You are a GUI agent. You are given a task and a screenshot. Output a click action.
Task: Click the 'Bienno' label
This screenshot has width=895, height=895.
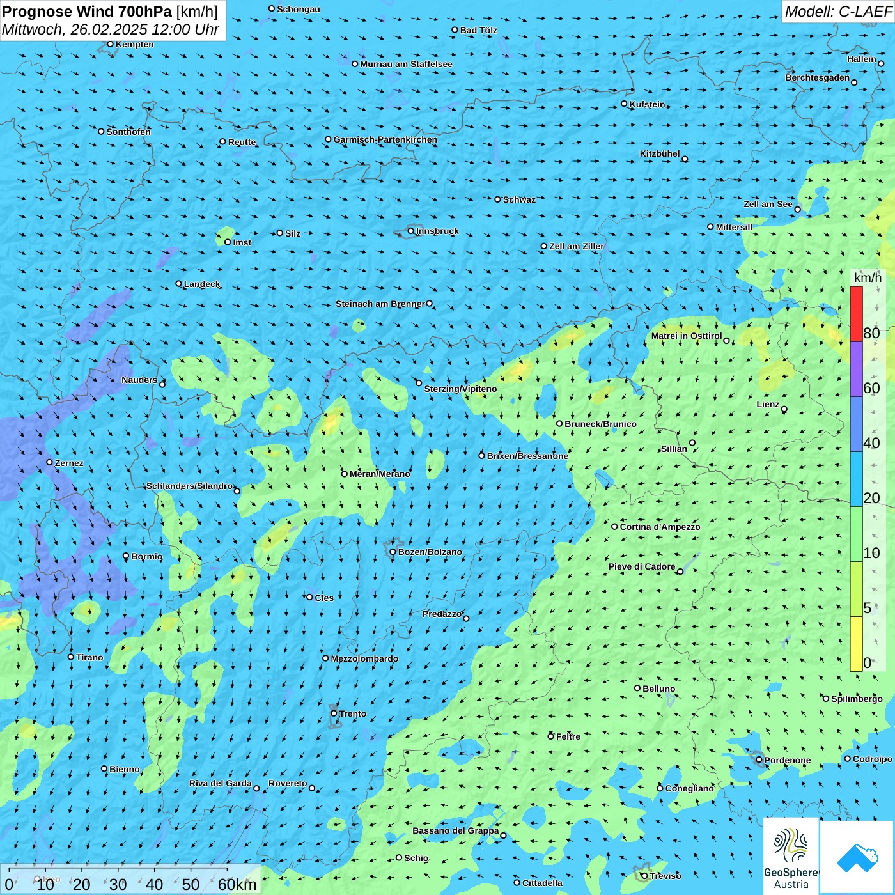click(x=125, y=769)
